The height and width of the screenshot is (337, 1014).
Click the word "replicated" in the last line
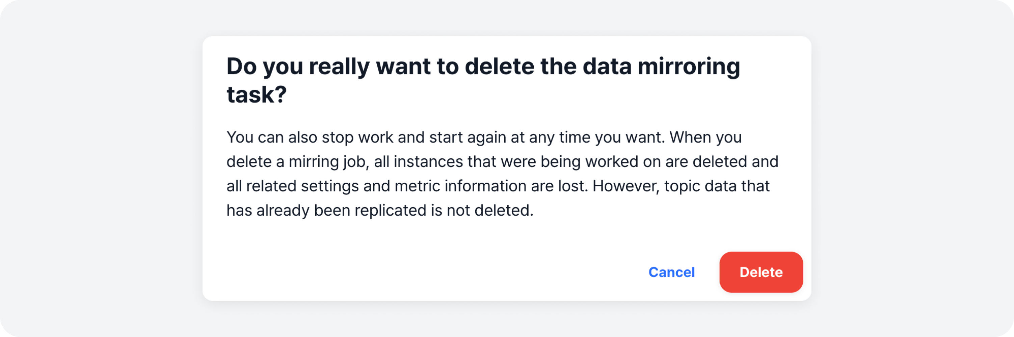click(390, 211)
